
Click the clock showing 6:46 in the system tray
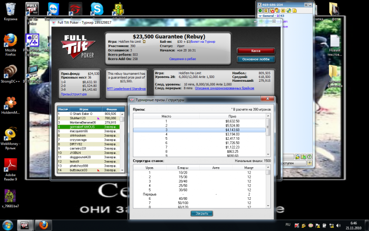click(x=354, y=225)
